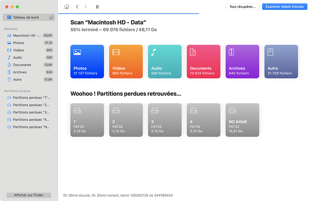Open lost partition 2 FAT32 card
The image size is (311, 201).
point(126,120)
